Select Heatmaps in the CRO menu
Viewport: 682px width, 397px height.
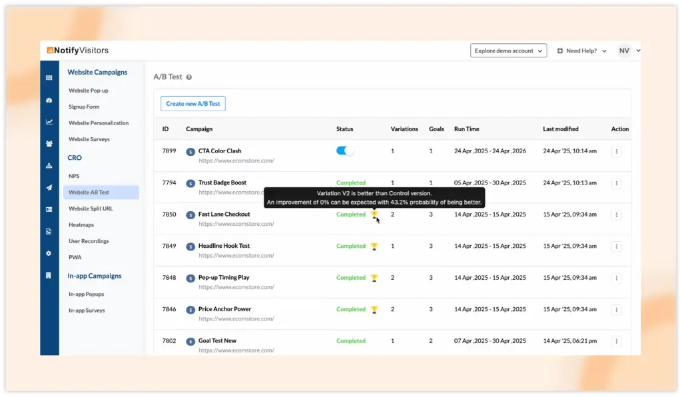pos(81,225)
